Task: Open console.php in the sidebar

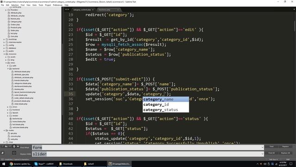Action: (15, 136)
